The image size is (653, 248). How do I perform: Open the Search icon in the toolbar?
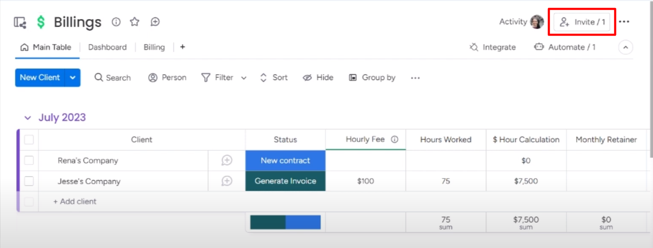click(99, 78)
